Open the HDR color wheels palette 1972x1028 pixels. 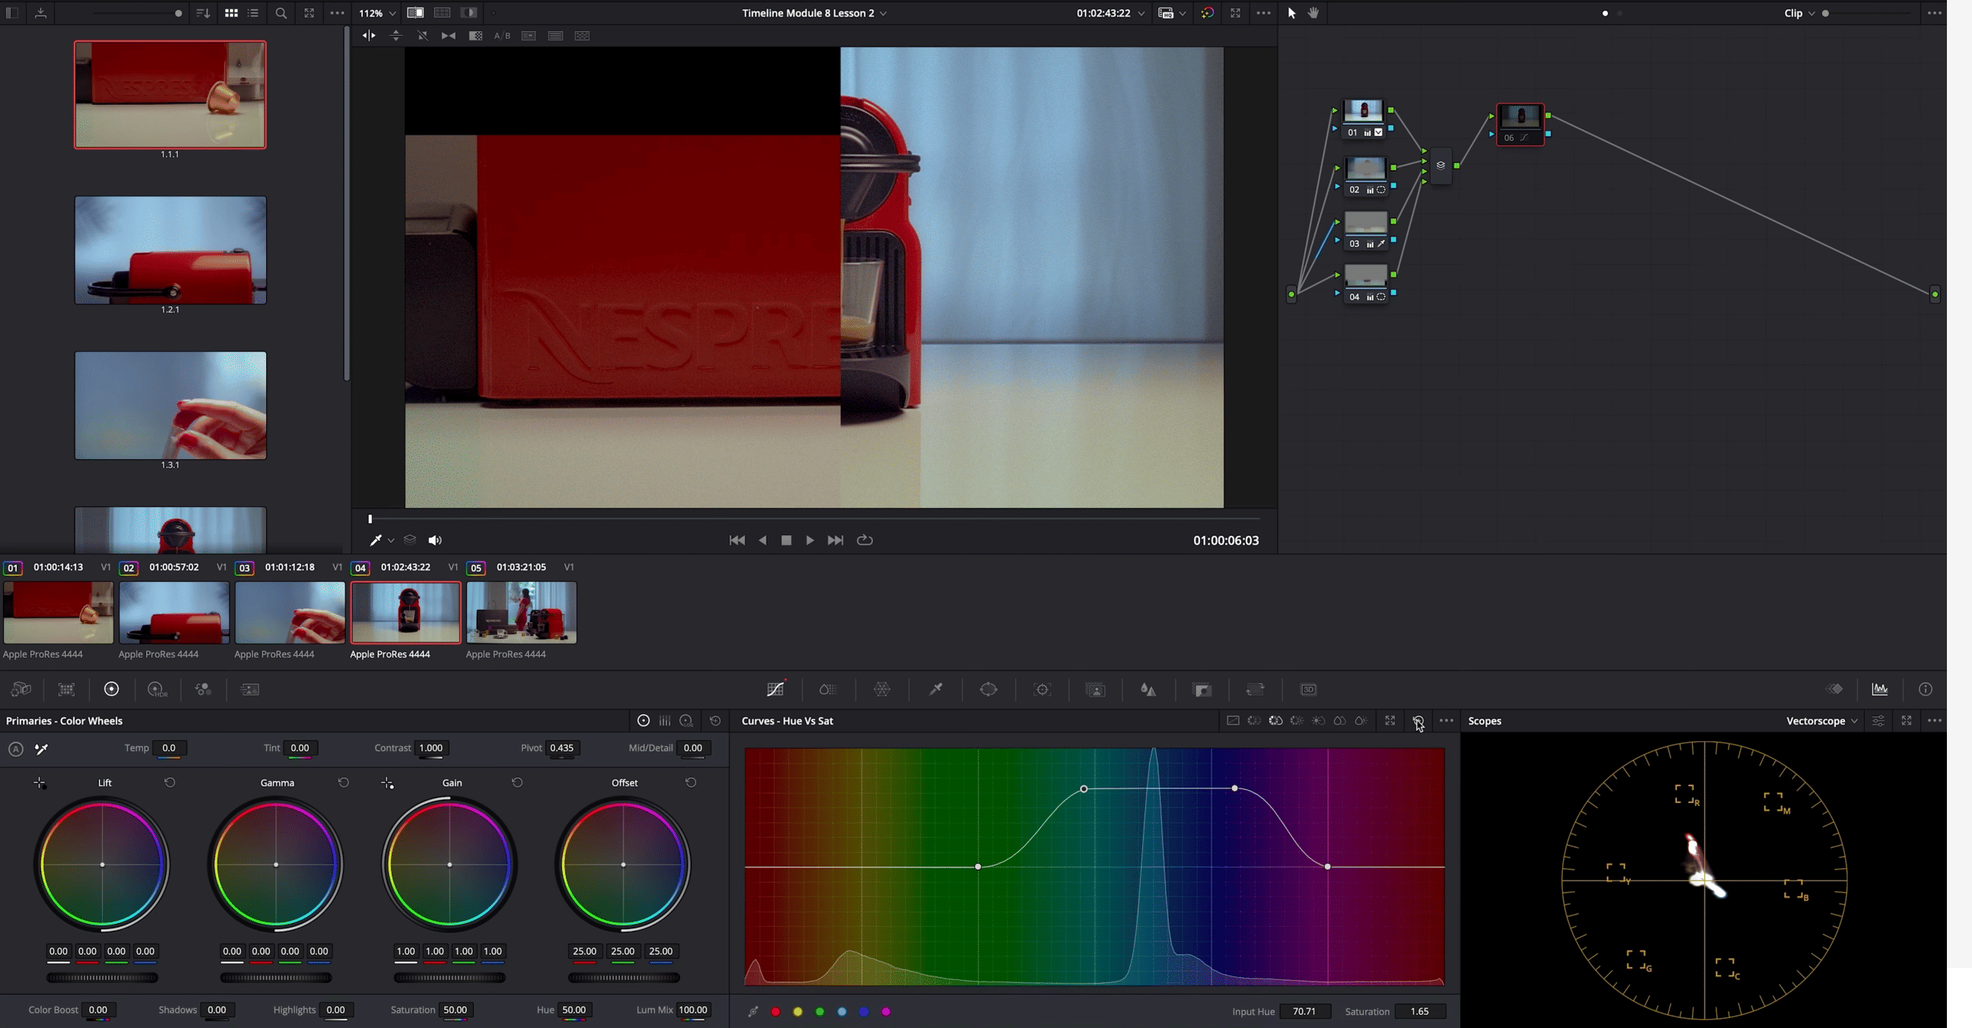156,690
